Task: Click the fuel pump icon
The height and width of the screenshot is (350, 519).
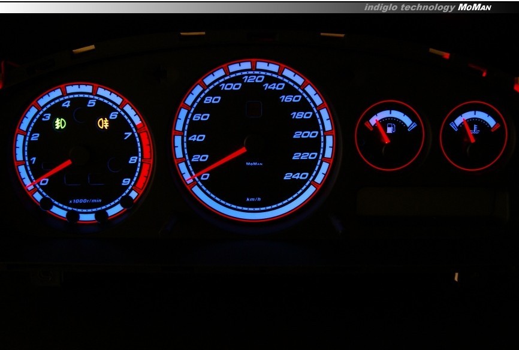Action: click(x=392, y=128)
